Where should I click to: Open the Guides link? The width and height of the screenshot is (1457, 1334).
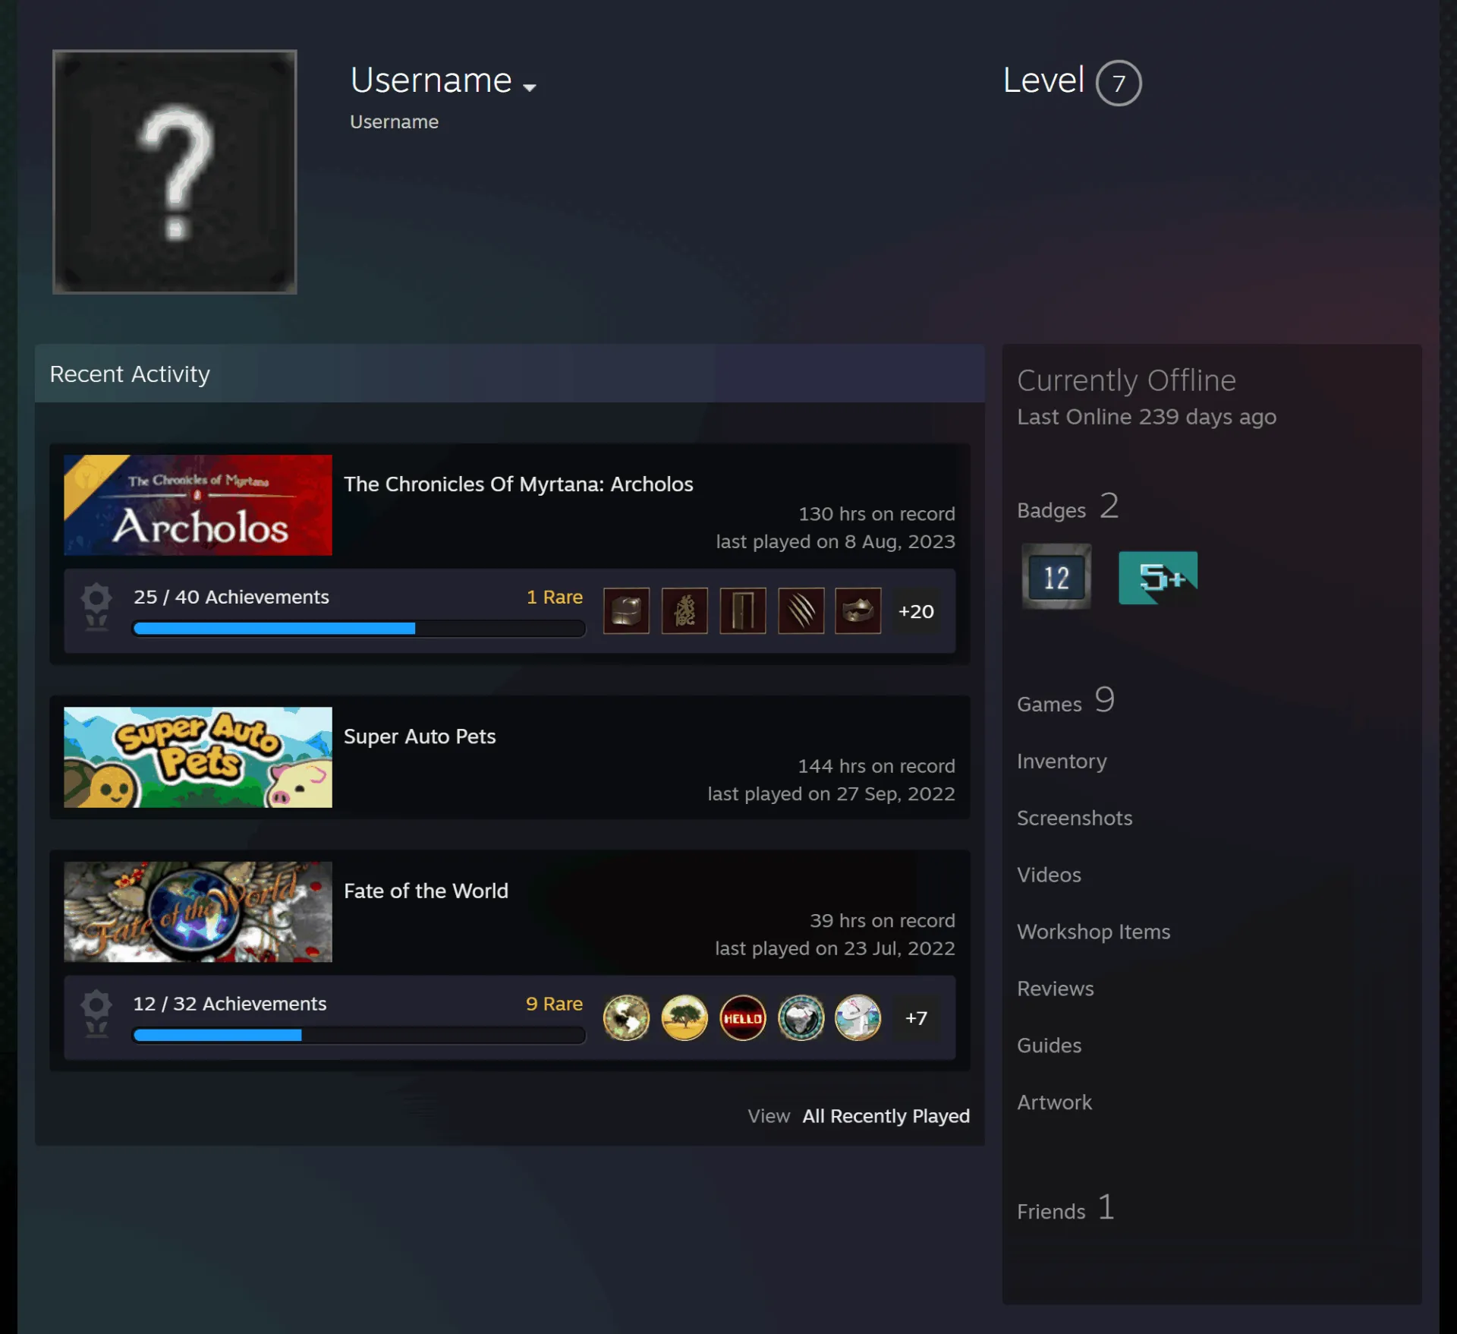pyautogui.click(x=1049, y=1045)
